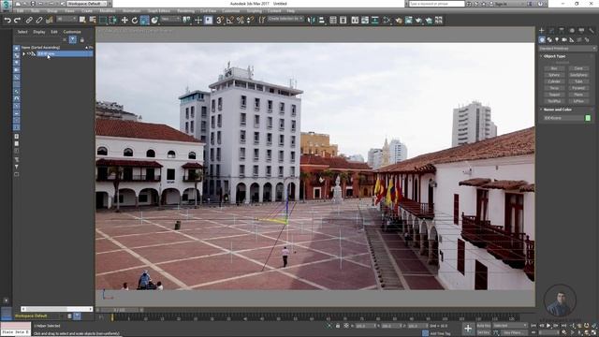Pick the Rectangular Selection Region tool
The image size is (599, 337).
pyautogui.click(x=103, y=21)
